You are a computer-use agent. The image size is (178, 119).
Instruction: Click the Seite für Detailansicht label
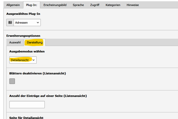tap(26, 118)
